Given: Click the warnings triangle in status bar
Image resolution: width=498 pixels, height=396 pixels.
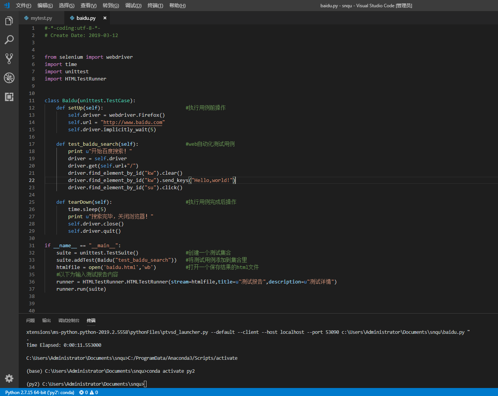Looking at the screenshot, I should point(92,393).
